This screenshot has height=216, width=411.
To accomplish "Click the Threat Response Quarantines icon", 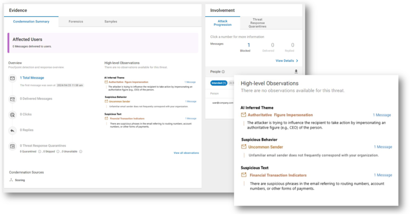I will pyautogui.click(x=12, y=146).
